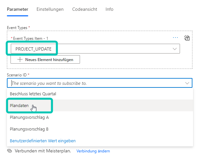The height and width of the screenshot is (155, 199).
Task: Click the connection link icon beside Meisterplan
Action: click(10, 151)
